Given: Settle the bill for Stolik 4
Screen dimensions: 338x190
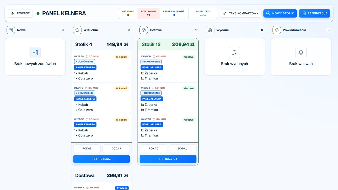Looking at the screenshot, I should click(101, 159).
